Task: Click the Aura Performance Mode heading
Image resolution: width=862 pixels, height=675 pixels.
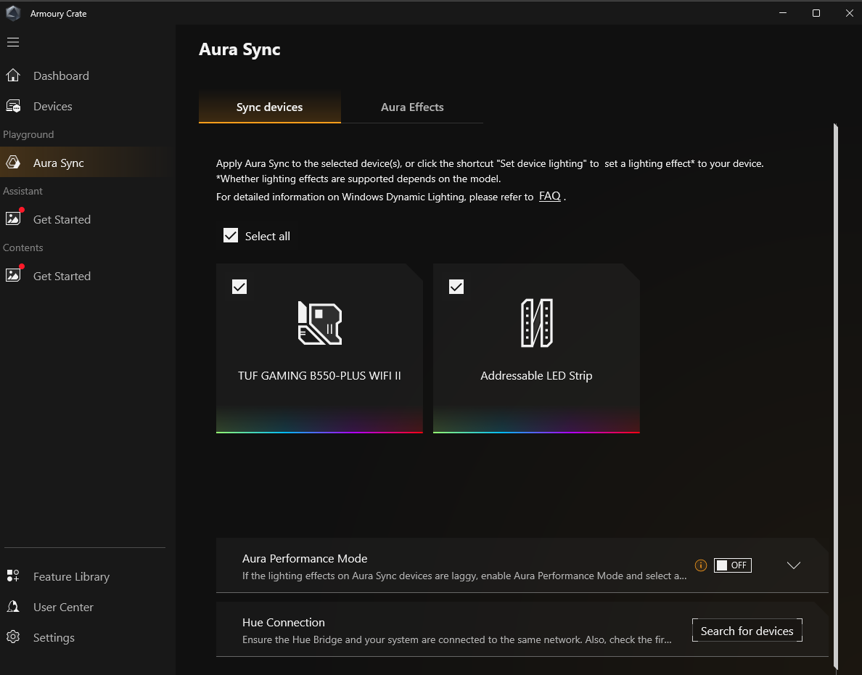Action: click(x=305, y=558)
